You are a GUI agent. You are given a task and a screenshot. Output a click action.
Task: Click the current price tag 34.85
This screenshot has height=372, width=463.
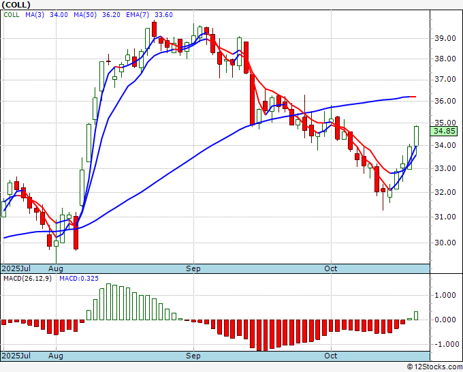(x=444, y=131)
